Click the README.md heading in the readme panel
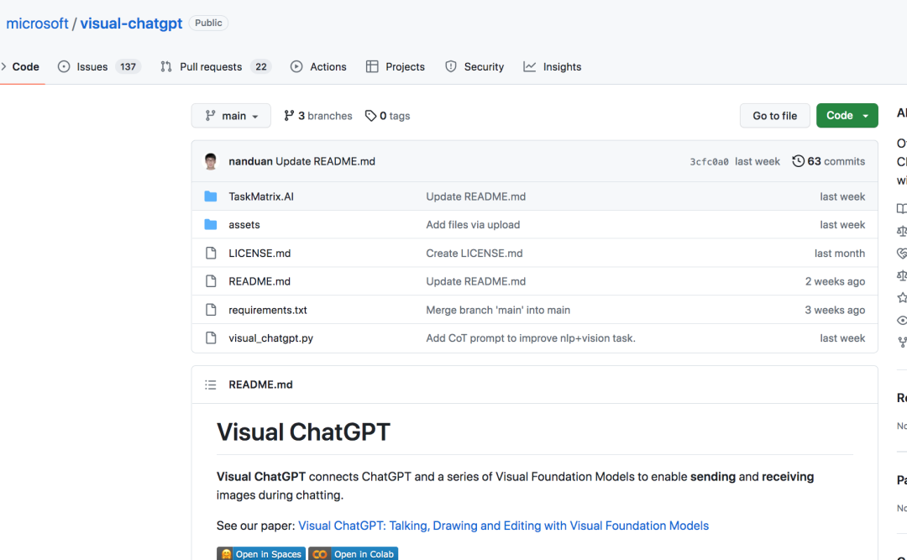907x560 pixels. 260,385
